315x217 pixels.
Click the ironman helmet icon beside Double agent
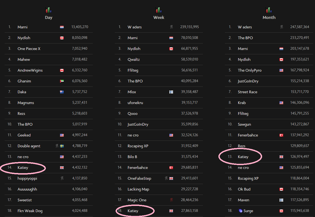57,146
